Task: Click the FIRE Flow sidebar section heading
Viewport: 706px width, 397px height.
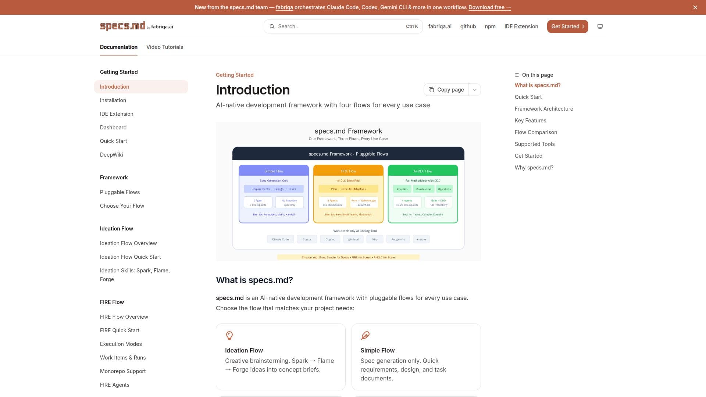Action: [x=112, y=302]
